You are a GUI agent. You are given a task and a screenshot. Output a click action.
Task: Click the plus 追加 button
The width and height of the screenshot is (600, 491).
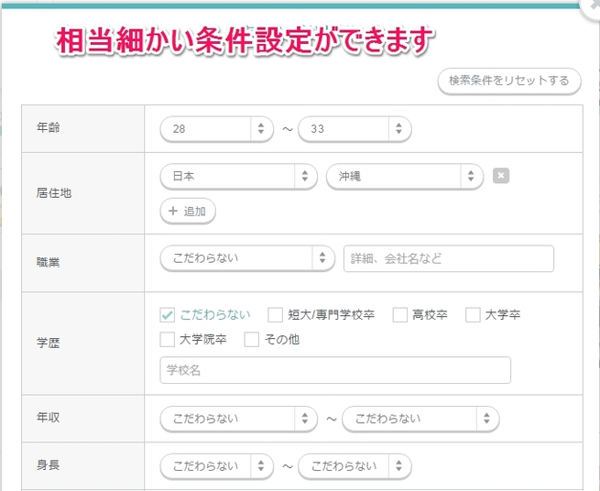[x=188, y=211]
